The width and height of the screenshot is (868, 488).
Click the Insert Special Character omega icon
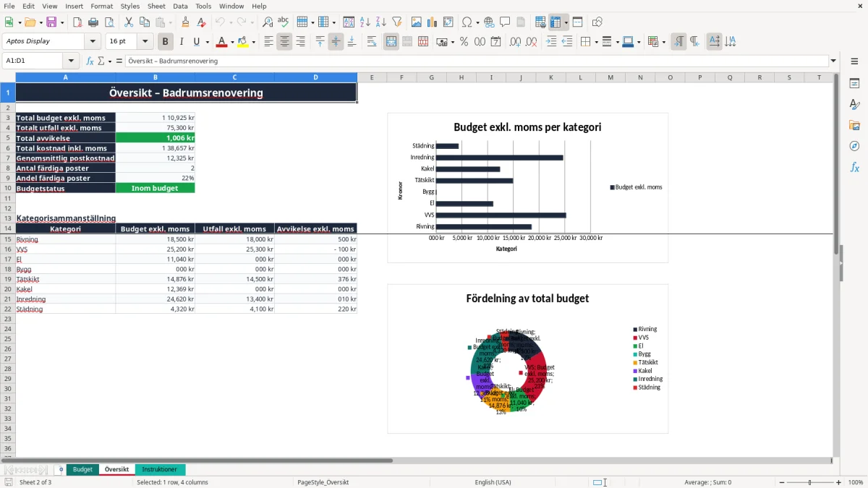tap(467, 22)
